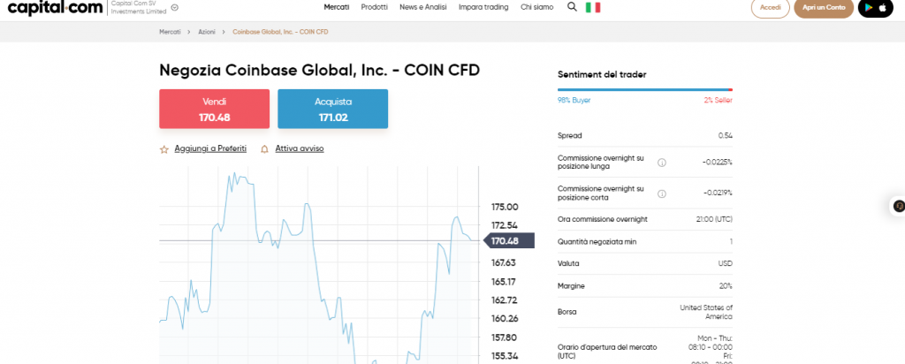The width and height of the screenshot is (905, 364).
Task: Click 162.72 chart axis label
Action: (x=505, y=300)
